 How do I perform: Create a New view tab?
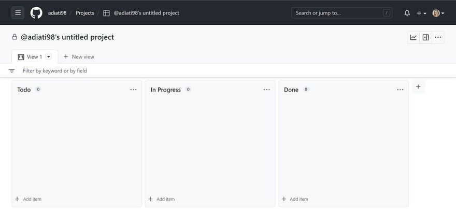79,57
